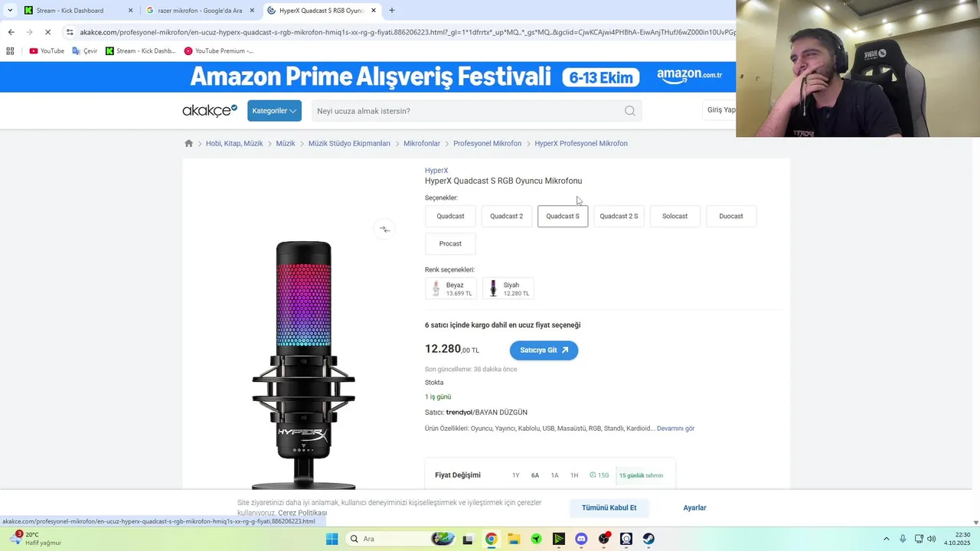Image resolution: width=980 pixels, height=551 pixels.
Task: Select the Quadcast option
Action: [450, 216]
